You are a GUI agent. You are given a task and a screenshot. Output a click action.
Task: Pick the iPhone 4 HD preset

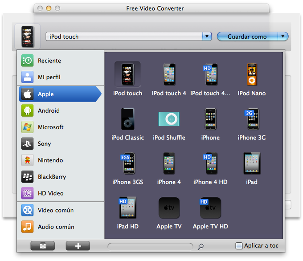210,163
